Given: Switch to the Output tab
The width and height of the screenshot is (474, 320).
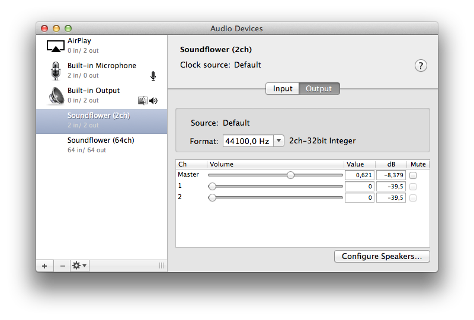Looking at the screenshot, I should click(x=319, y=89).
